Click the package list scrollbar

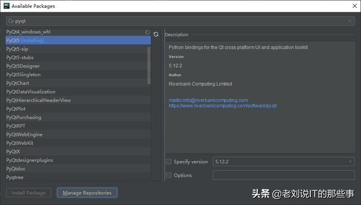click(x=149, y=65)
